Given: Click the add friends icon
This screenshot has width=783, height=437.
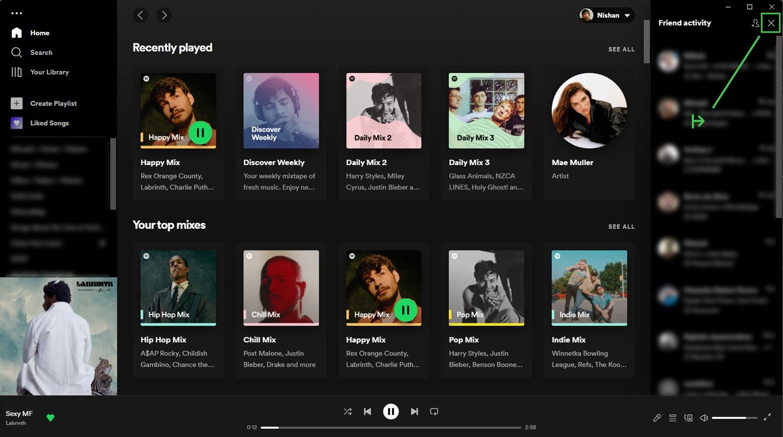Looking at the screenshot, I should 756,23.
